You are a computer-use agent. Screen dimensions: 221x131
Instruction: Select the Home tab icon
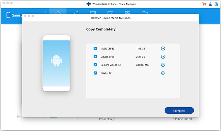click(x=58, y=12)
